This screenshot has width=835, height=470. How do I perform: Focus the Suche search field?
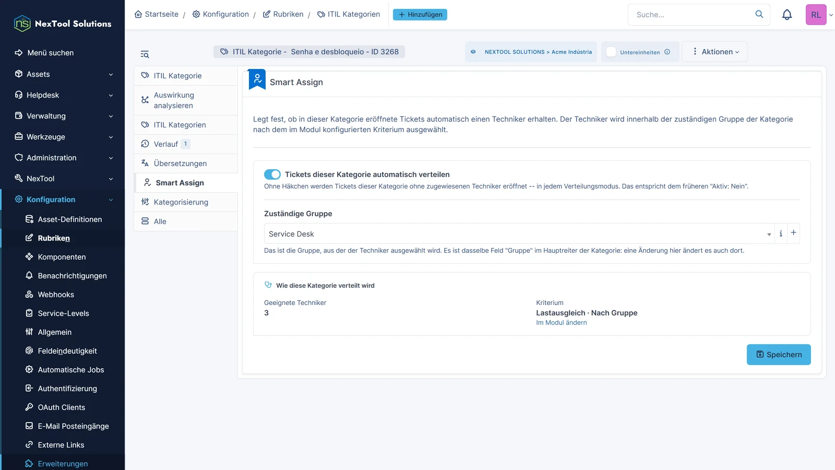693,15
